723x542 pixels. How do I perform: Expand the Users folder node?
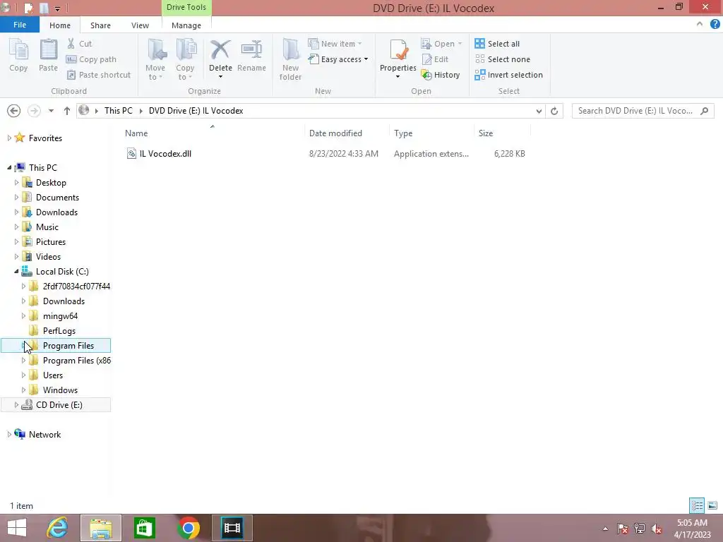coord(23,375)
